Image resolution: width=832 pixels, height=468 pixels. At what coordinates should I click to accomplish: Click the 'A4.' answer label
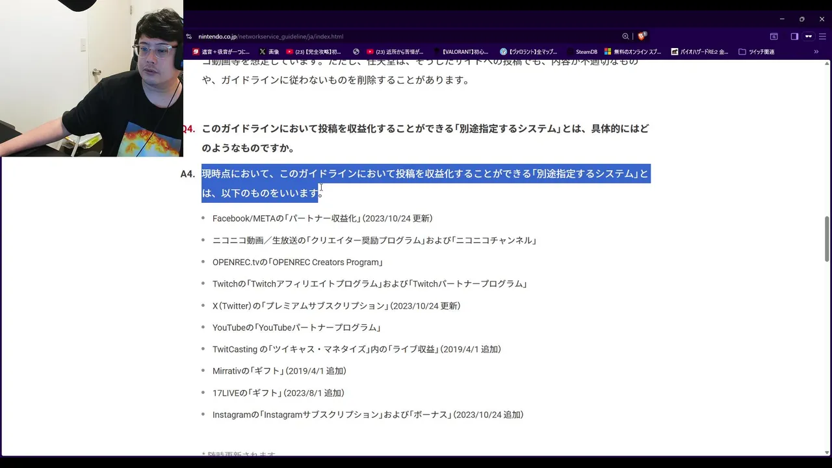click(x=187, y=174)
